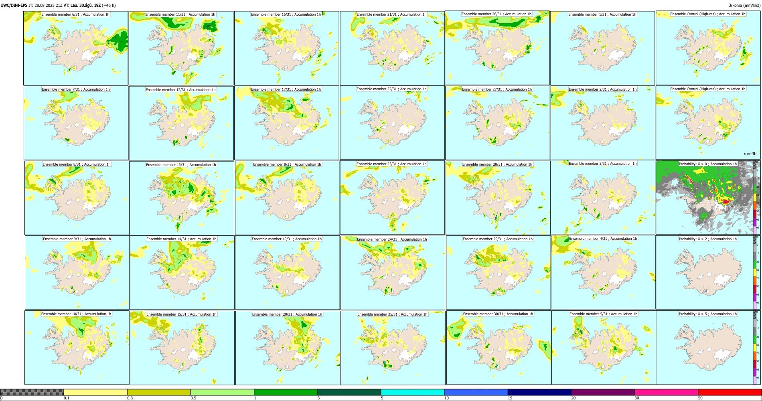Select the Ensemble member 28/31 map panel
This screenshot has height=401, width=762.
point(498,198)
